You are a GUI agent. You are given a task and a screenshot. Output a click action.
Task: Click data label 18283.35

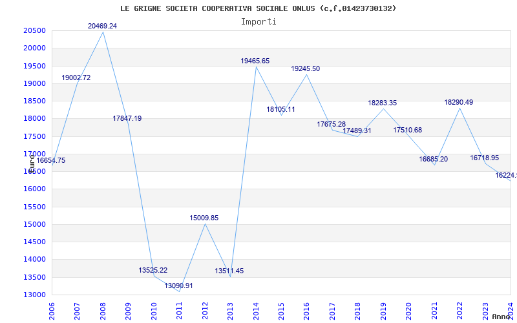coord(383,103)
